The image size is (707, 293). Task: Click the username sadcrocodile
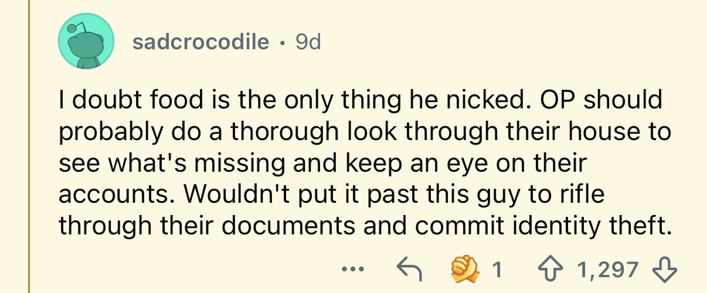(x=200, y=42)
